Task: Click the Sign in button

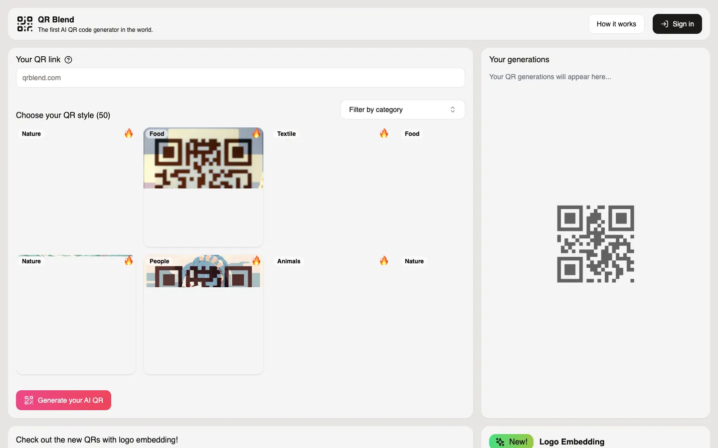Action: (x=677, y=24)
